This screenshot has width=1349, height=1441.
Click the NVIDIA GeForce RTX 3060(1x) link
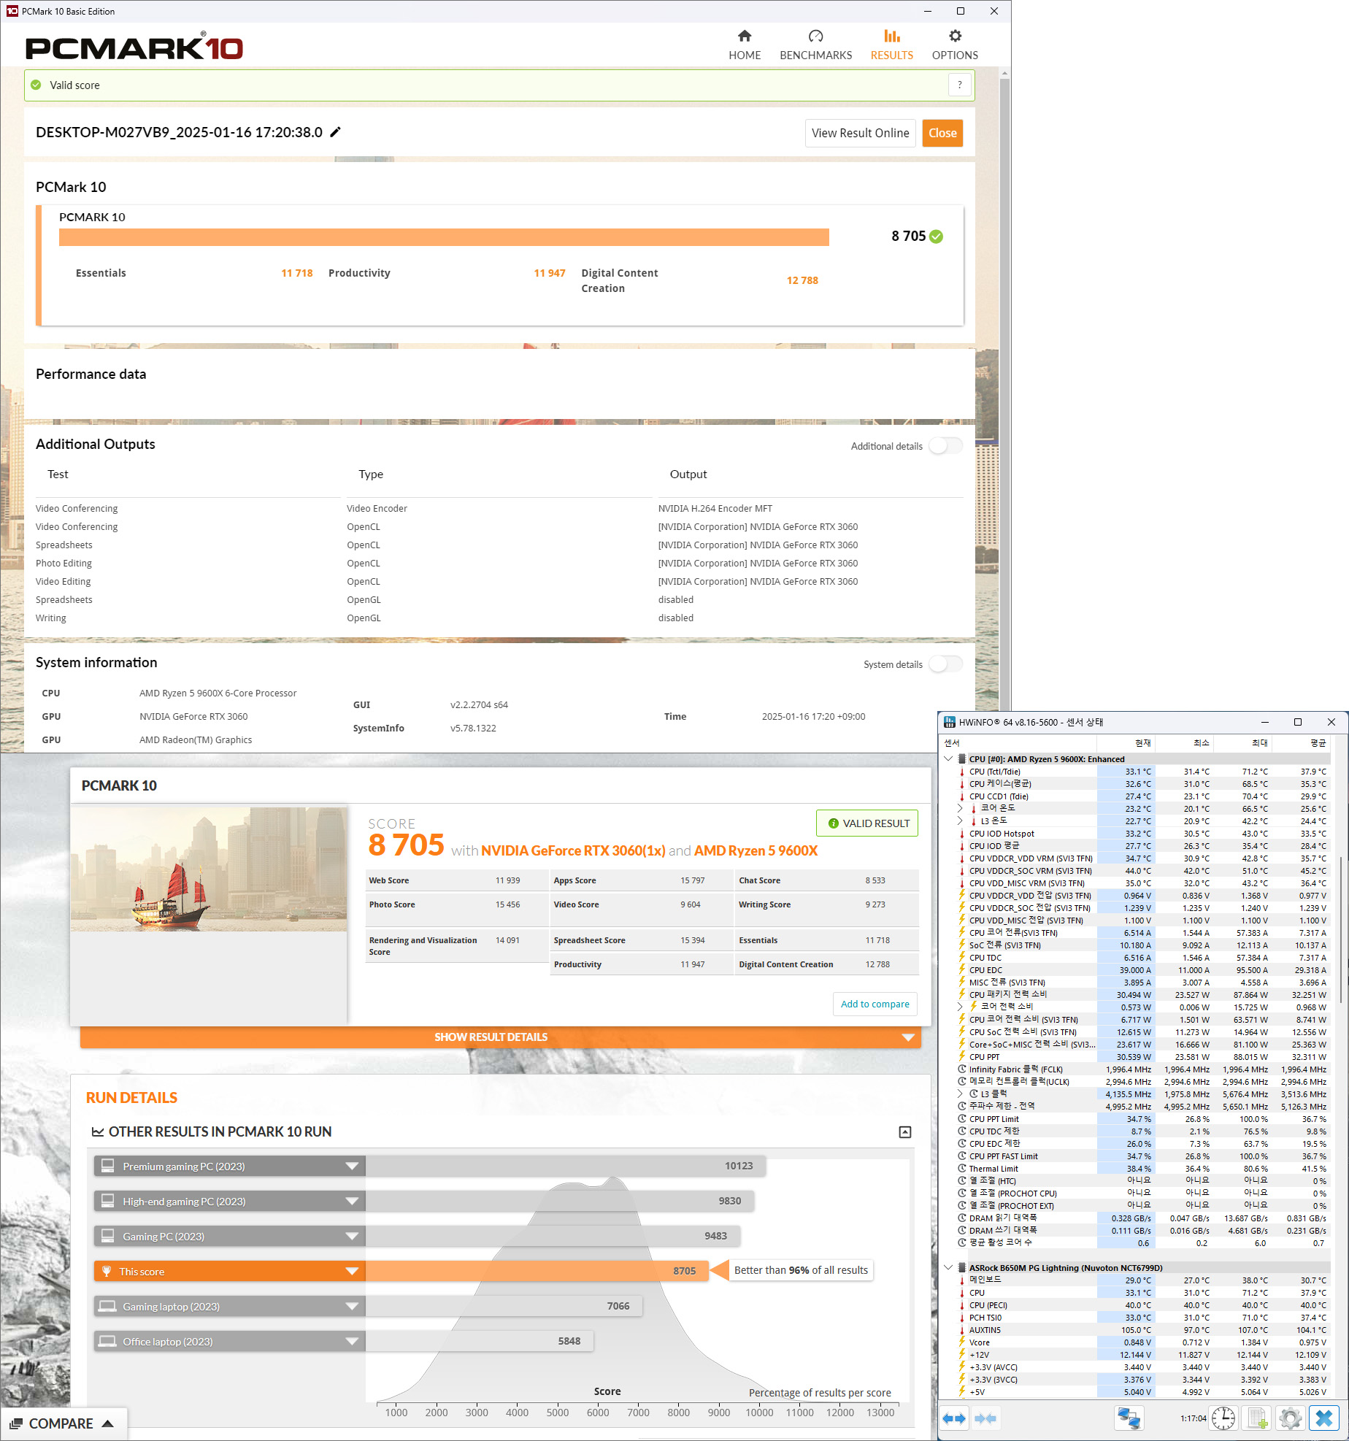(573, 850)
